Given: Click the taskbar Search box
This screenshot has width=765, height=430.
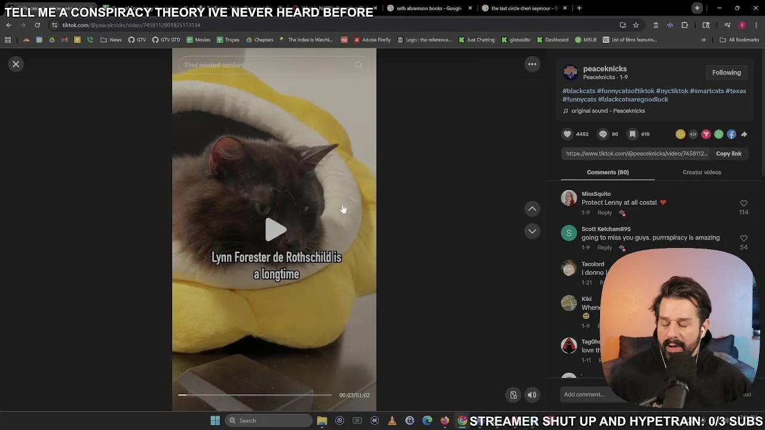Looking at the screenshot, I should tap(268, 420).
